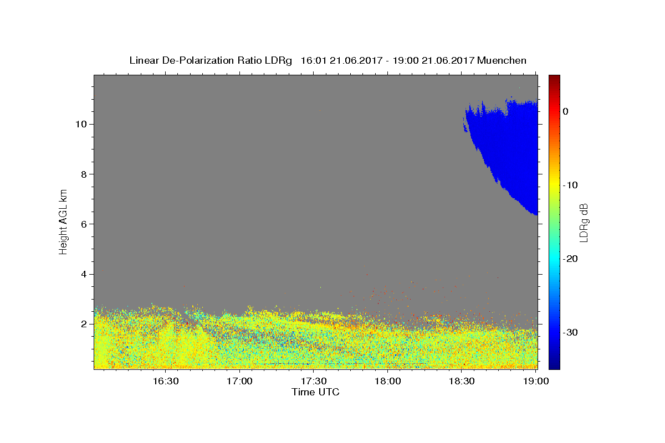Click the 17:00 time tick label
This screenshot has height=443, width=665.
point(240,382)
